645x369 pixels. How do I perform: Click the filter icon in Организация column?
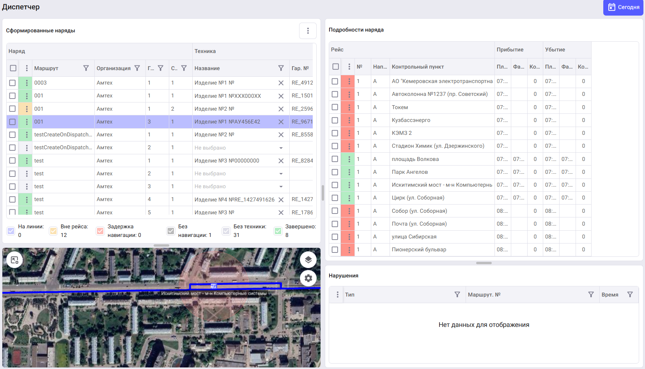[137, 68]
